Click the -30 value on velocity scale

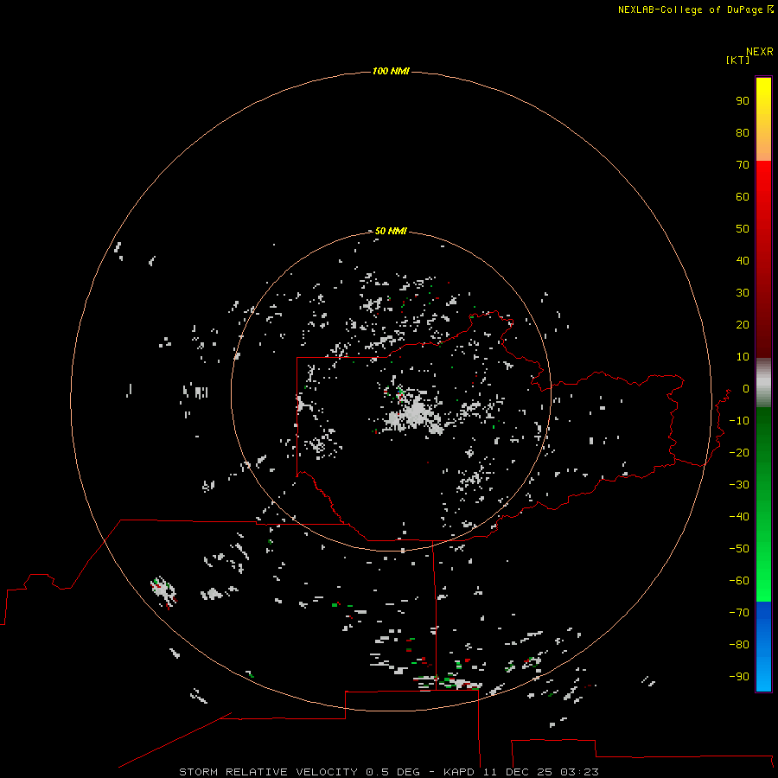(x=739, y=485)
